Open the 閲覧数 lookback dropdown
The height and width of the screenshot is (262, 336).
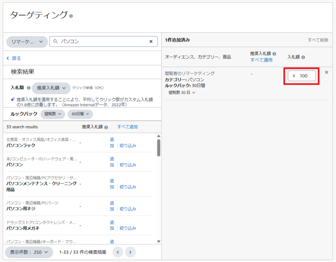(x=52, y=114)
